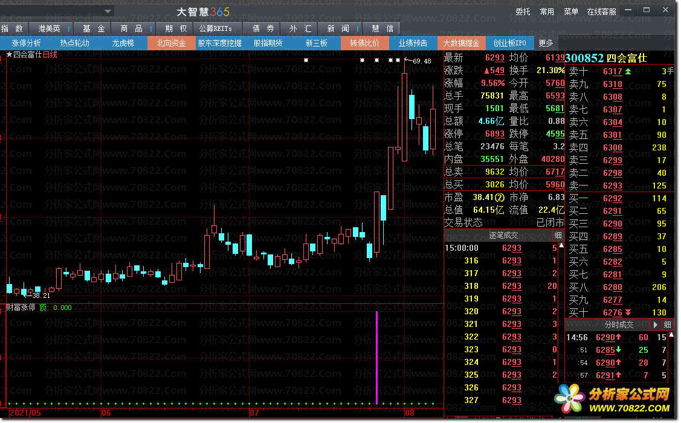The height and width of the screenshot is (423, 681).
Task: Switch to the 股东深度挖掘 tab
Action: click(219, 43)
